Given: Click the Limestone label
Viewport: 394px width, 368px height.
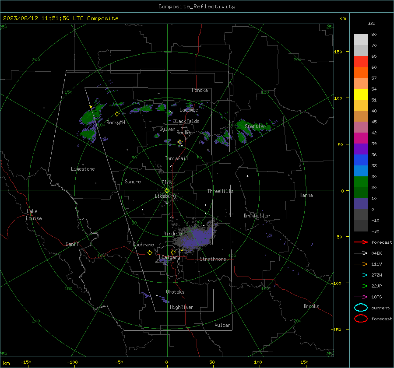Looking at the screenshot, I should [83, 169].
